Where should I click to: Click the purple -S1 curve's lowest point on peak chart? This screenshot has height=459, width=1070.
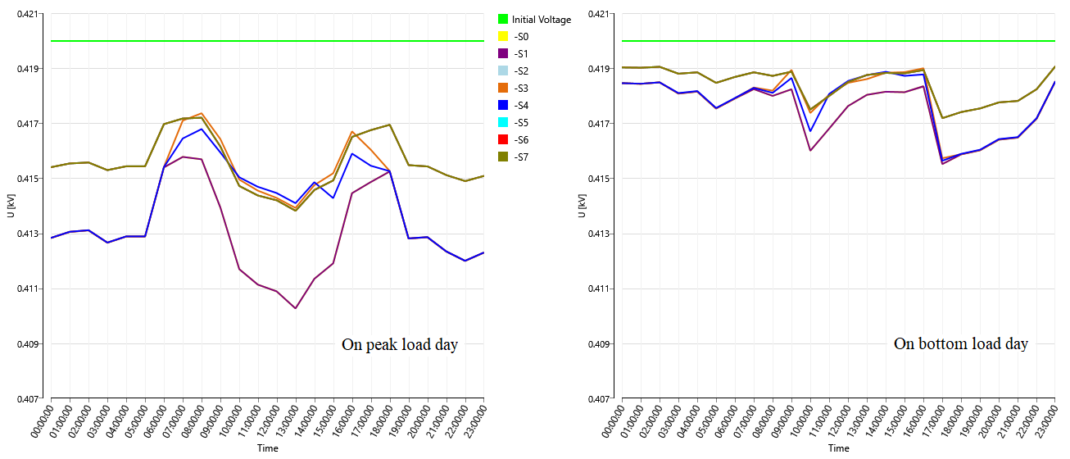[x=295, y=308]
